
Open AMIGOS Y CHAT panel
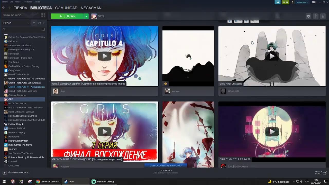pyautogui.click(x=321, y=172)
